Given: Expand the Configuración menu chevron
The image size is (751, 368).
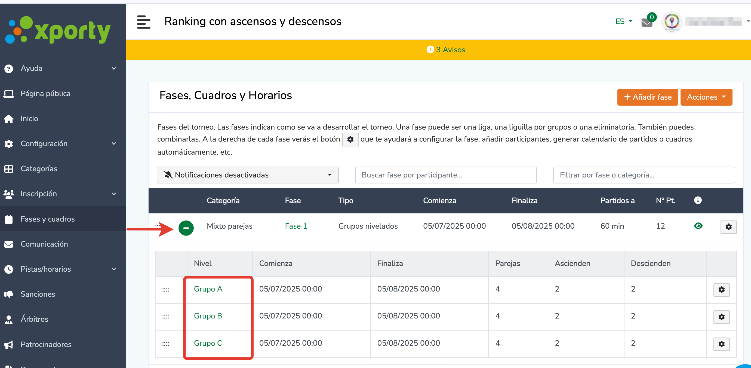Looking at the screenshot, I should 114,144.
